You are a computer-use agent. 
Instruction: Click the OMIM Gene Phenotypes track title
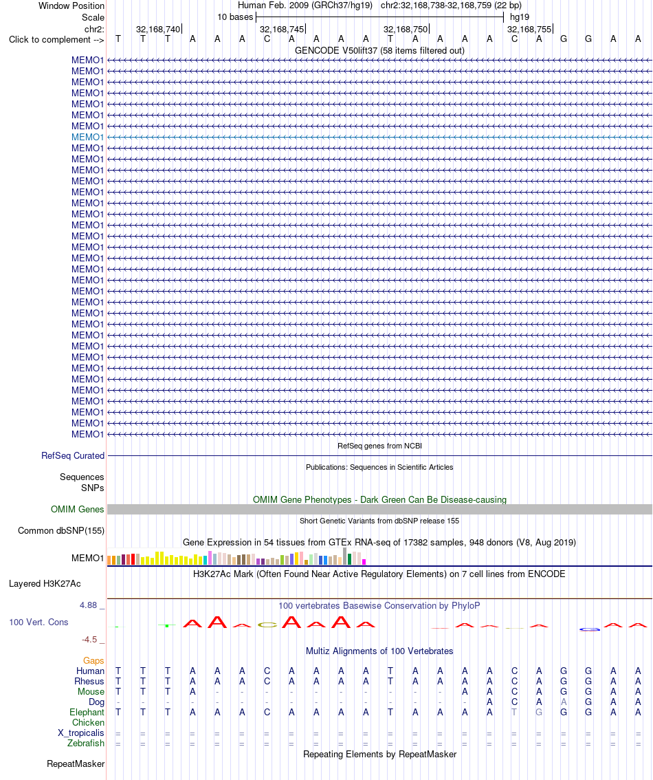tap(379, 499)
